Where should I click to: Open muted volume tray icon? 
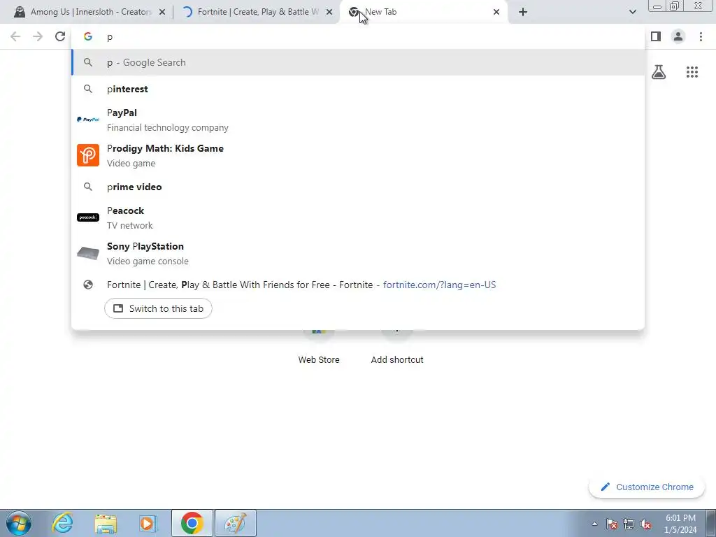coord(645,524)
